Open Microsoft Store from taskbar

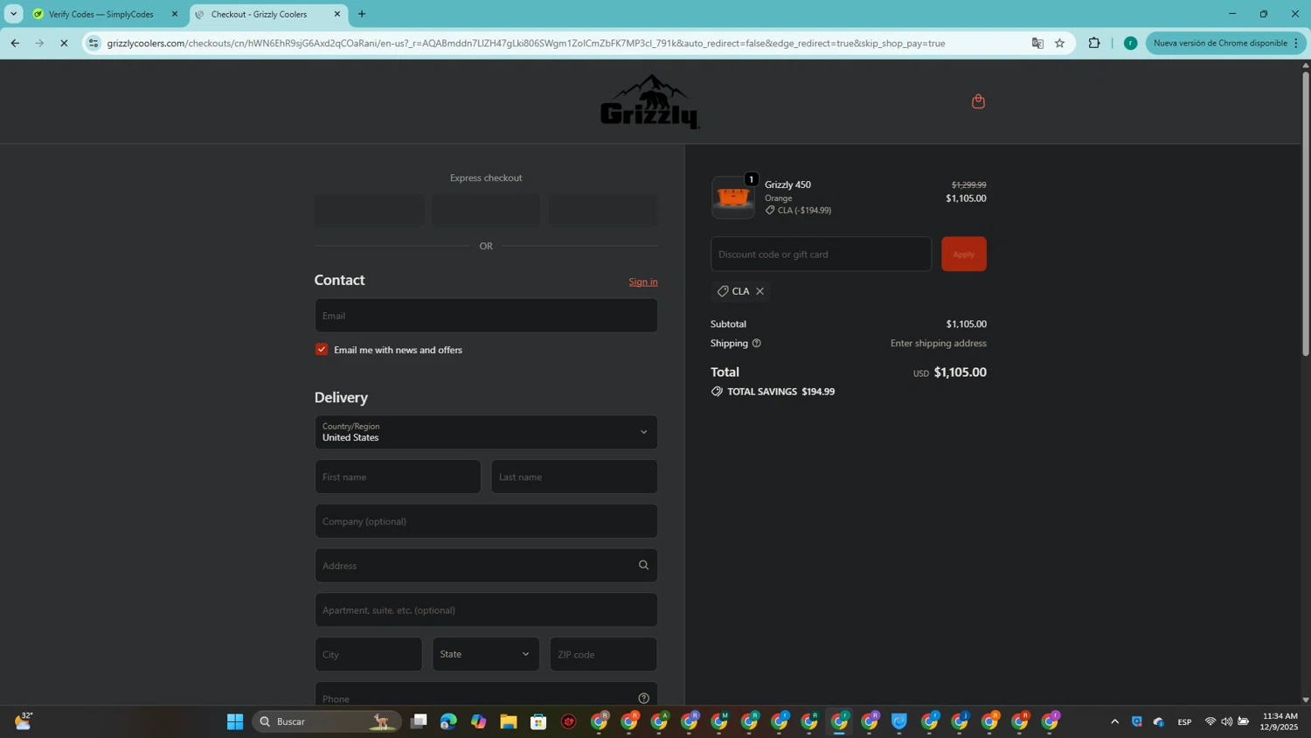click(x=538, y=721)
